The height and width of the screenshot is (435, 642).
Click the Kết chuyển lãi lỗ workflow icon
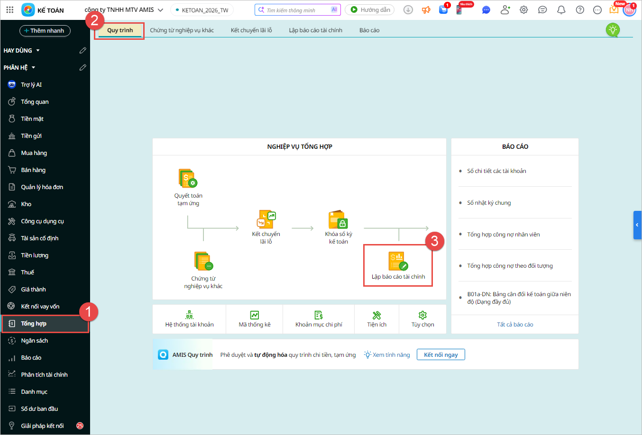pyautogui.click(x=266, y=219)
